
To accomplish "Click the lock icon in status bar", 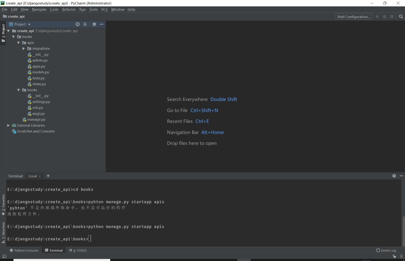I will (x=394, y=256).
